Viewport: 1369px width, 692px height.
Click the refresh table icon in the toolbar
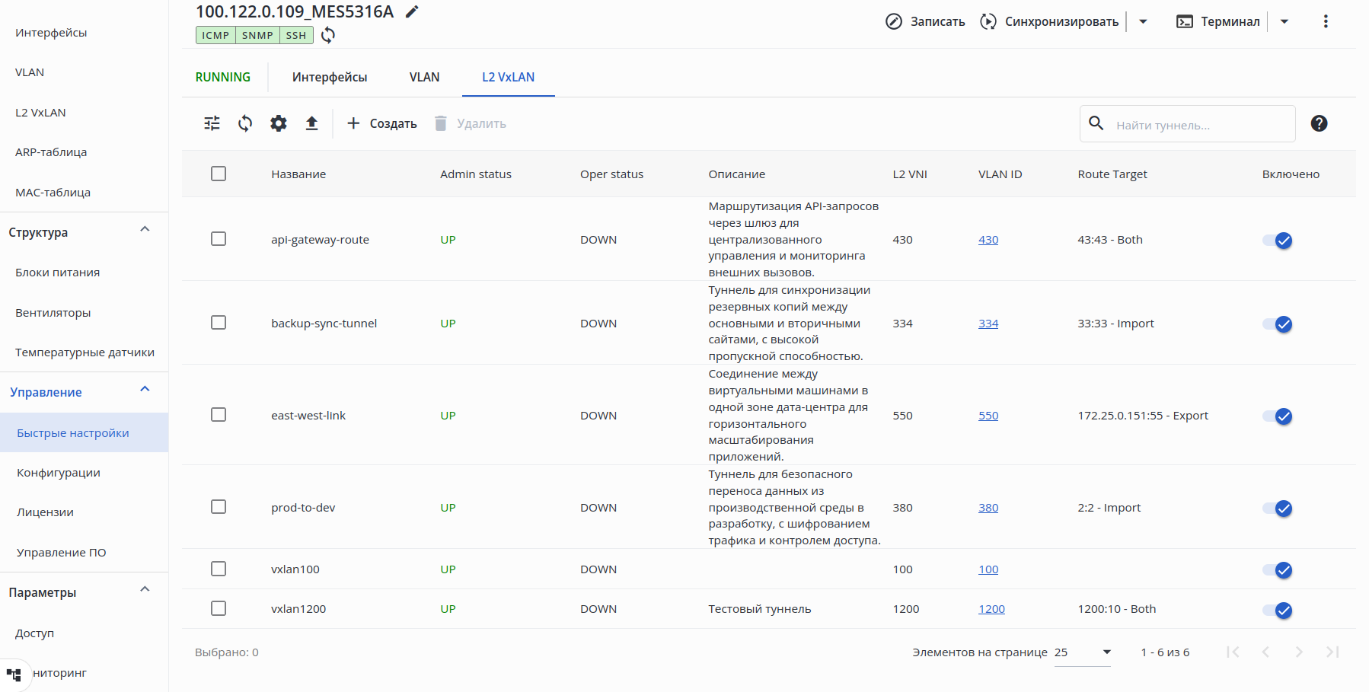point(245,123)
